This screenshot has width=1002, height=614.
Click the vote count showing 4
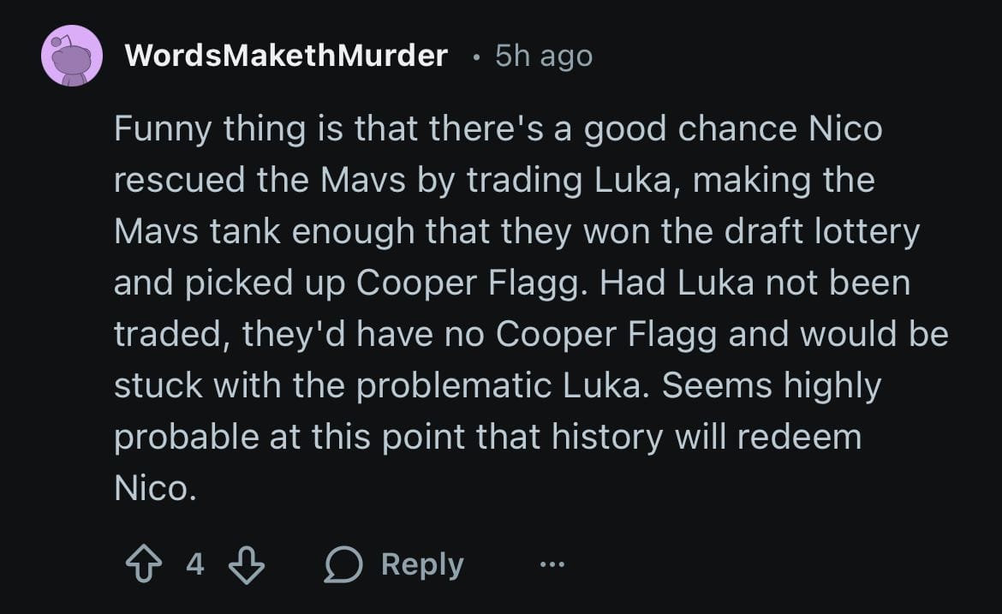point(195,563)
